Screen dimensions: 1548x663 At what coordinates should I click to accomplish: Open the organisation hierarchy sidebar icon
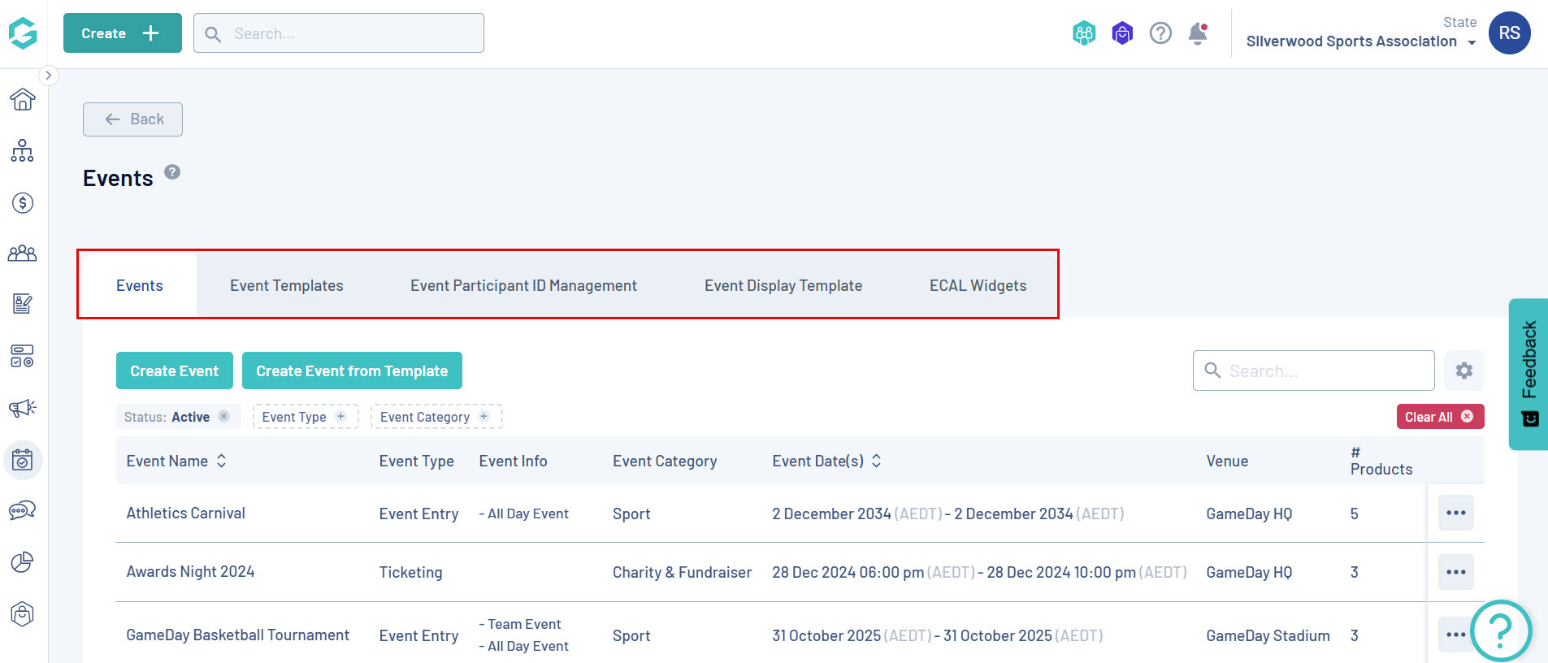pos(23,150)
